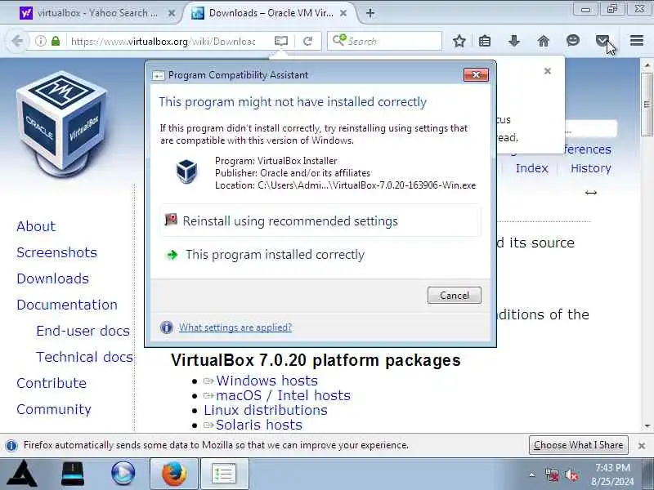654x490 pixels.
Task: Open the bookmarks list icon
Action: click(x=485, y=41)
